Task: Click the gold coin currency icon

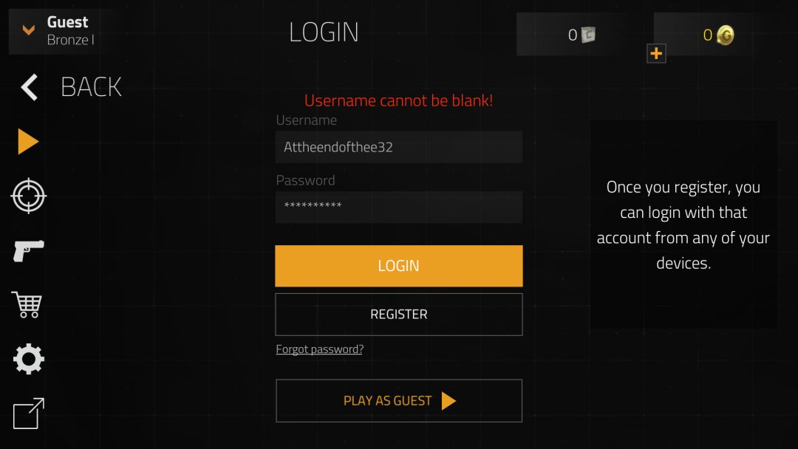Action: click(x=726, y=35)
